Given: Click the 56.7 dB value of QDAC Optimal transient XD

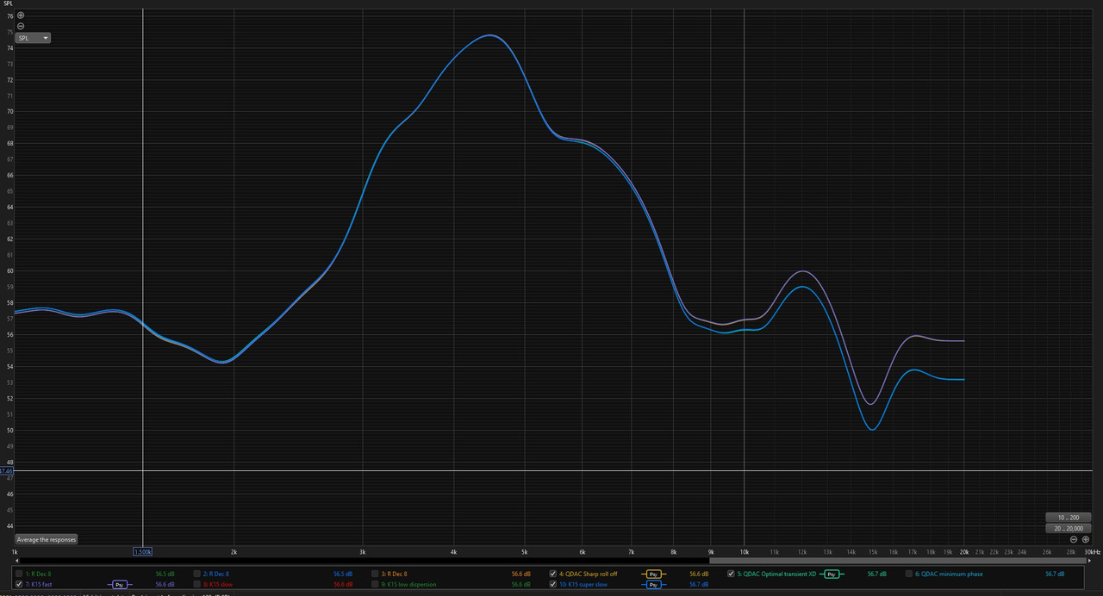Looking at the screenshot, I should pos(877,574).
